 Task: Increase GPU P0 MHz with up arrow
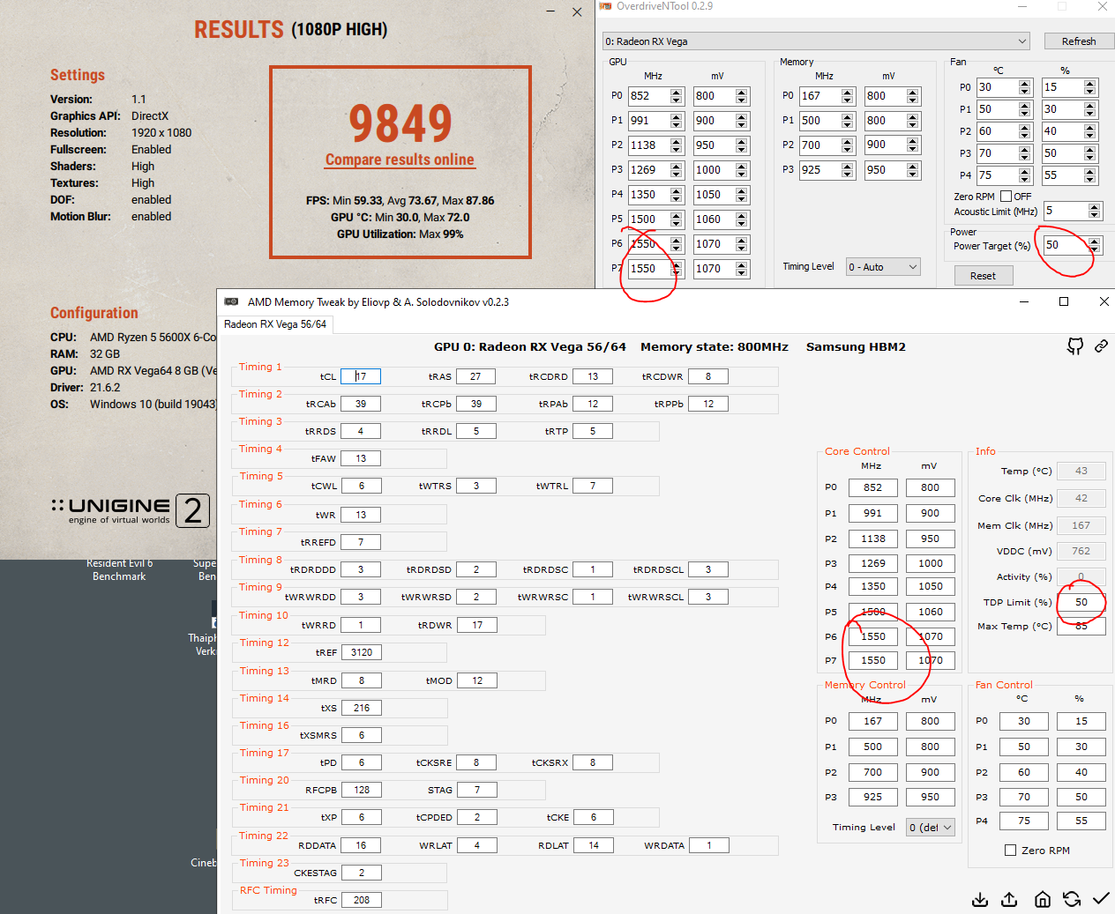tap(677, 92)
